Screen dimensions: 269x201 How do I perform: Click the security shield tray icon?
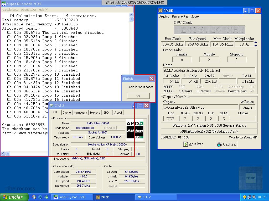point(245,197)
